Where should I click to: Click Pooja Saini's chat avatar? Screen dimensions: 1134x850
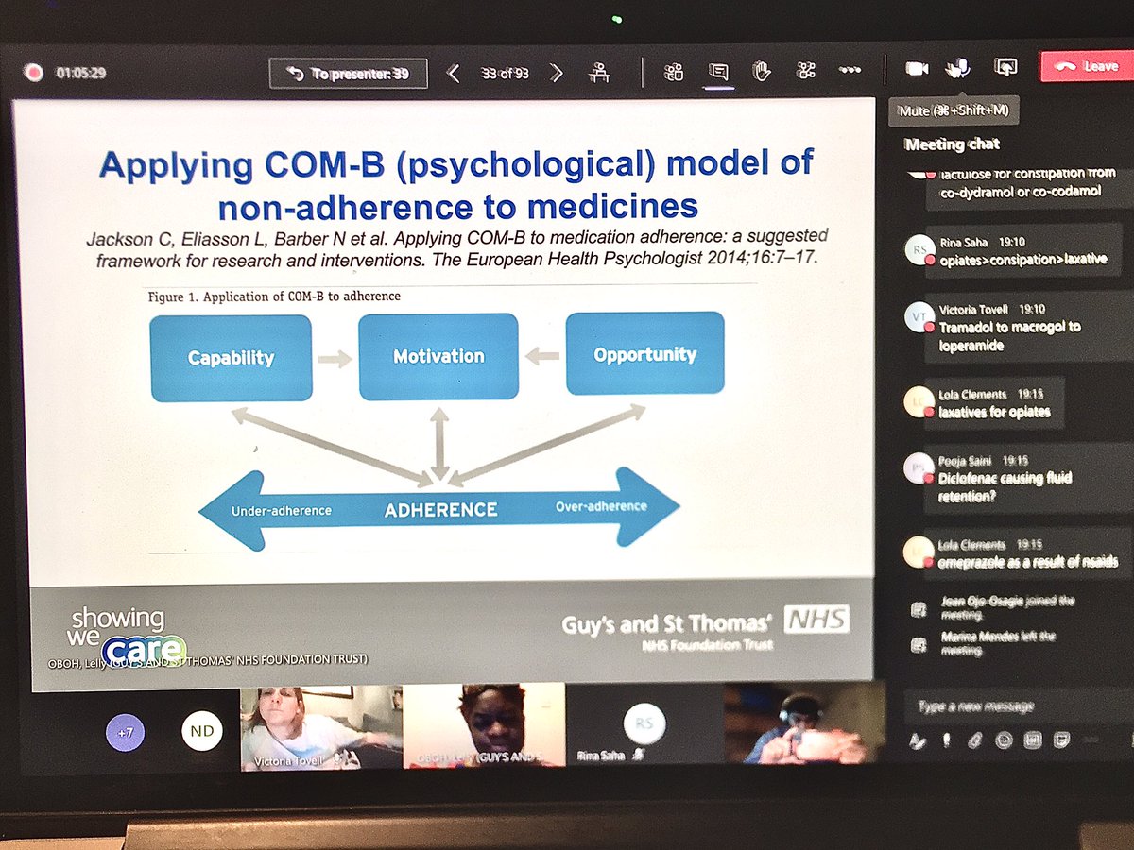pyautogui.click(x=917, y=467)
